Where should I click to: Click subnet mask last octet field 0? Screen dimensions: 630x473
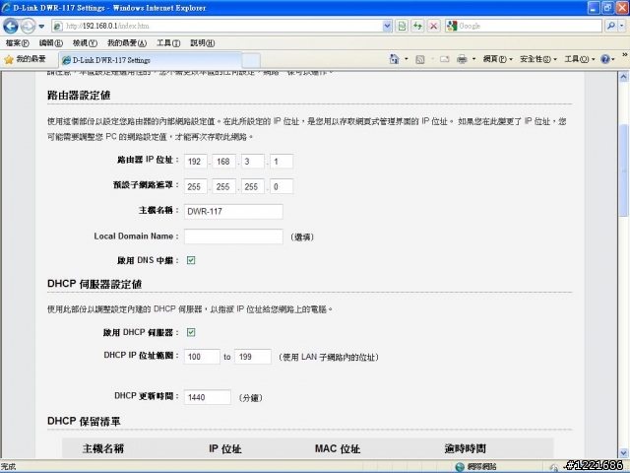point(282,186)
